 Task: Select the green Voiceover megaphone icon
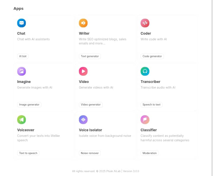coord(22,120)
